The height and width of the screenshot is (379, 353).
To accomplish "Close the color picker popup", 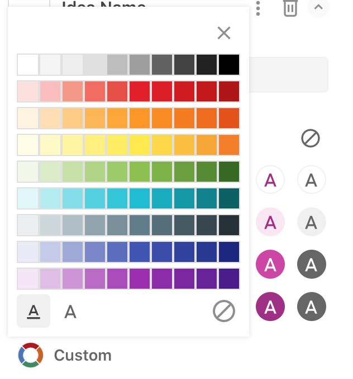I will [224, 33].
